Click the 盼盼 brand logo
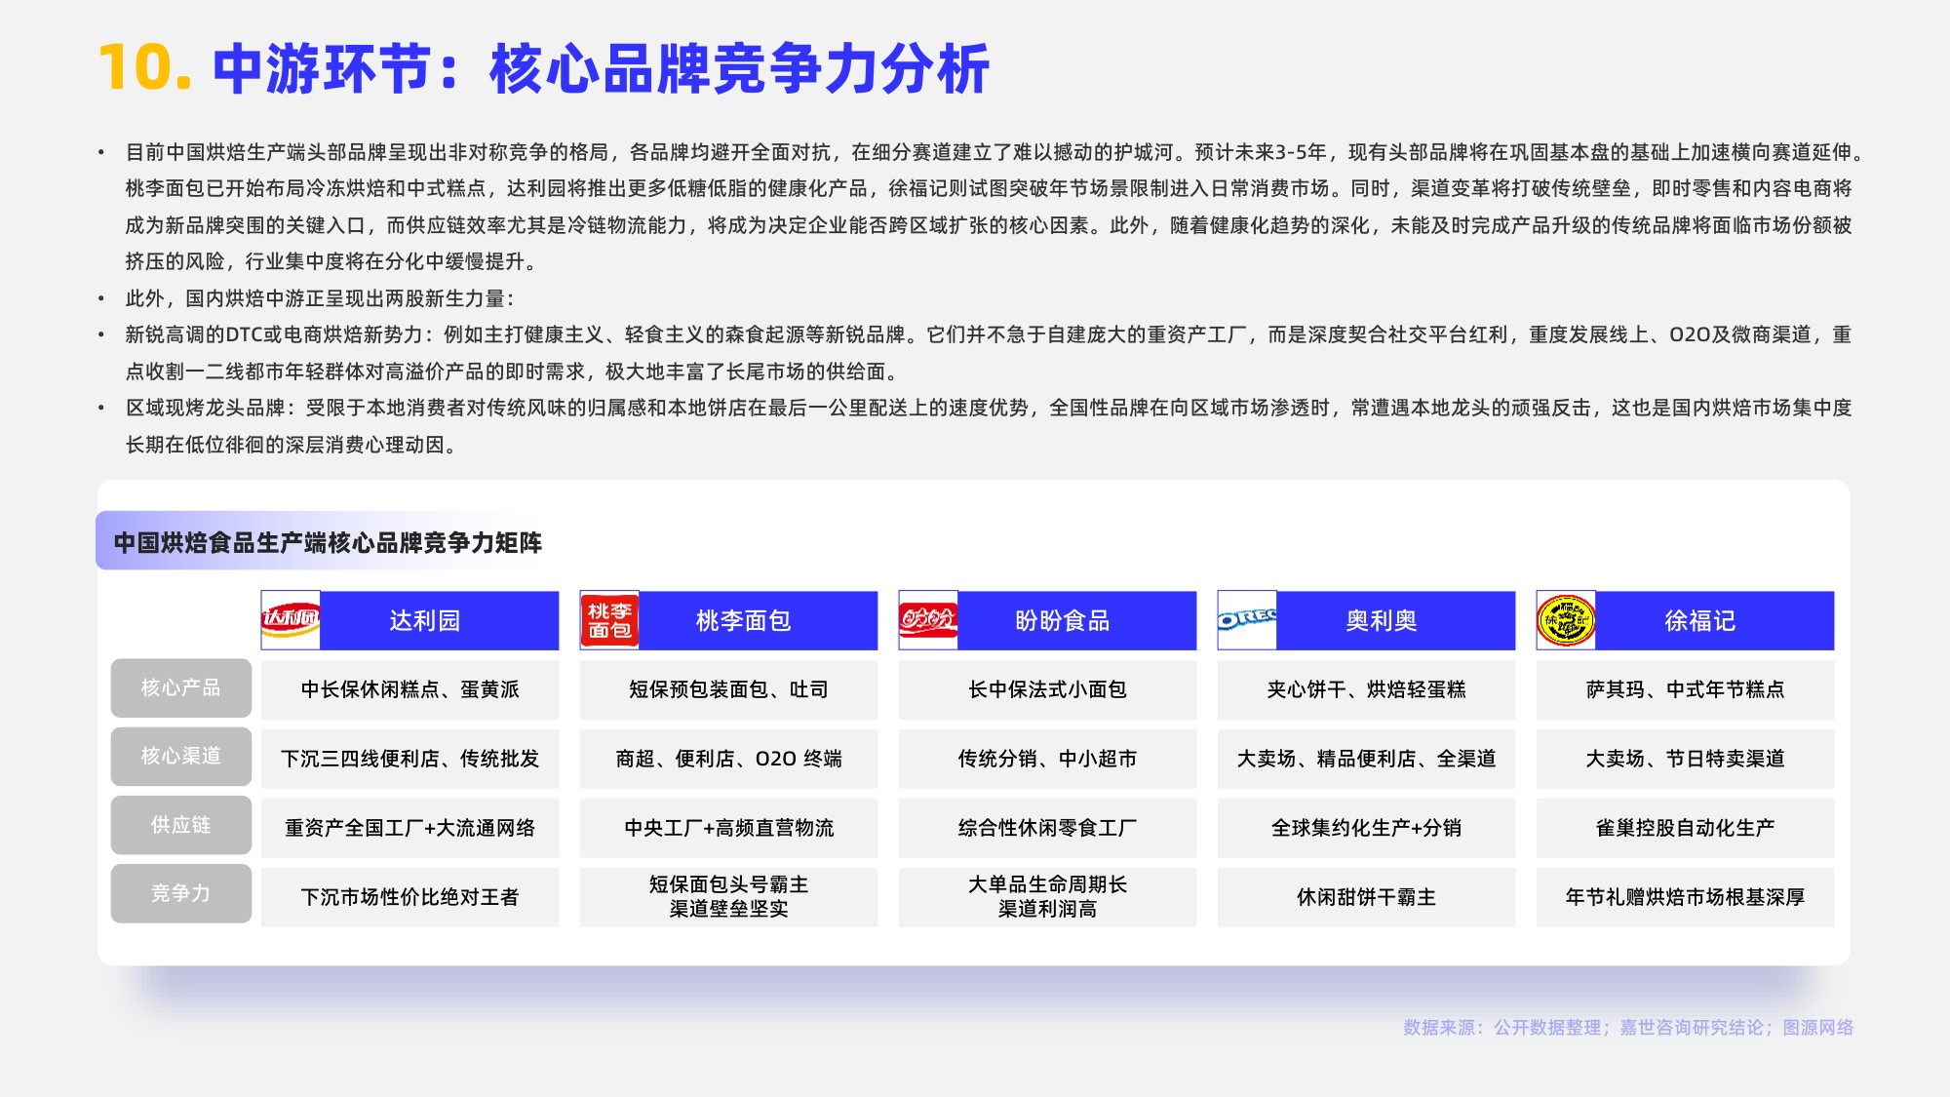Screen dimensions: 1950x1097 tap(928, 620)
